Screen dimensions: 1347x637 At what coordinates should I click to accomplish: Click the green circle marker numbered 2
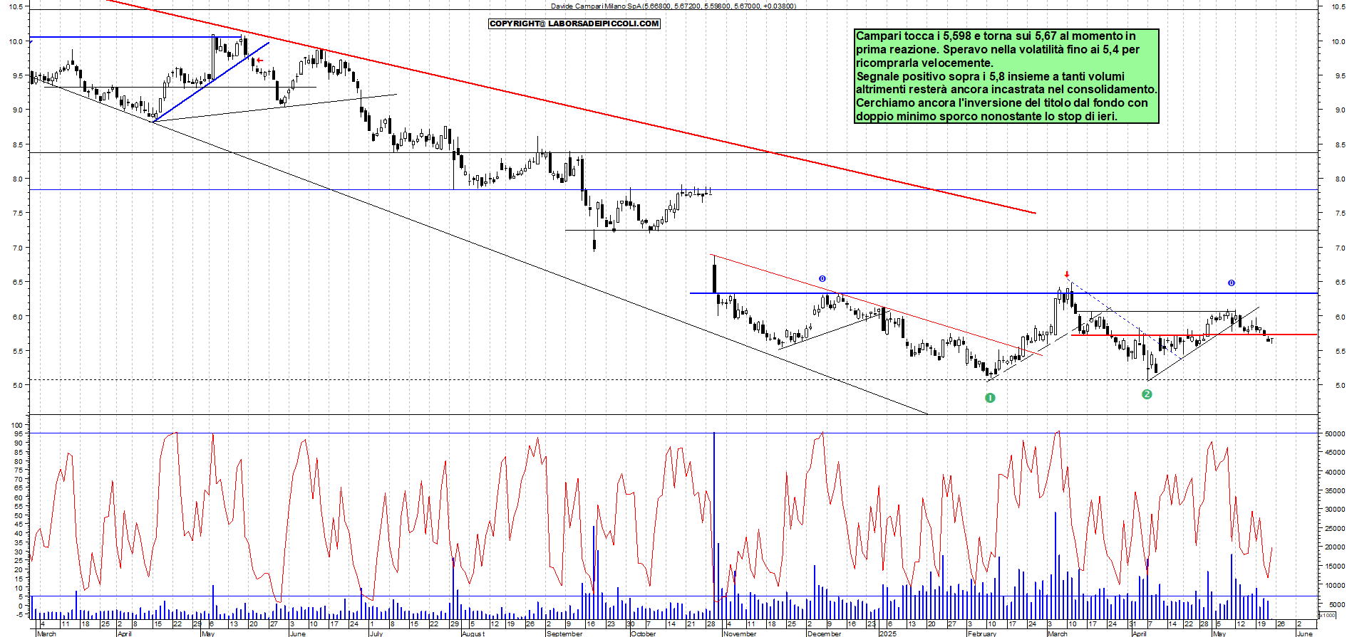(x=1147, y=394)
